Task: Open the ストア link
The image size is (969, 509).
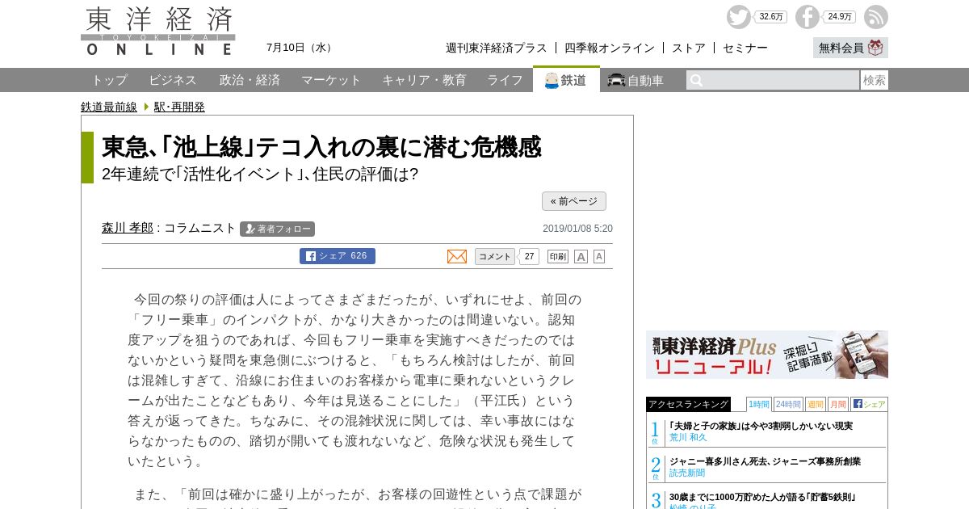Action: pos(688,48)
